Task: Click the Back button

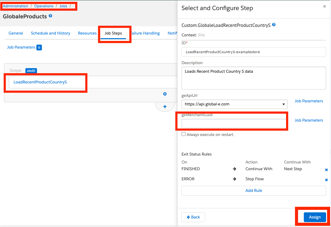Action: tap(193, 217)
